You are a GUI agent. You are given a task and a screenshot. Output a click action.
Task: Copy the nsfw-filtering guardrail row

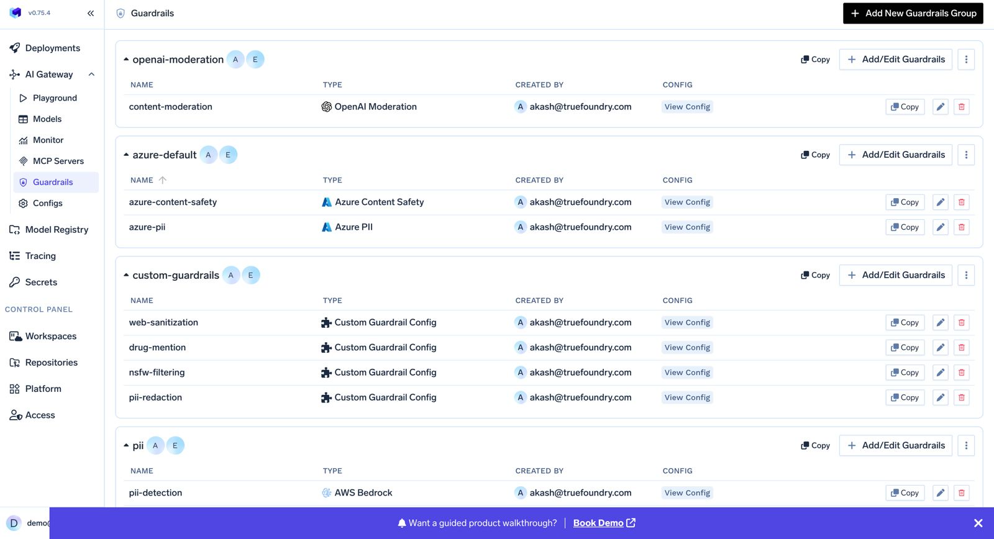(x=905, y=373)
